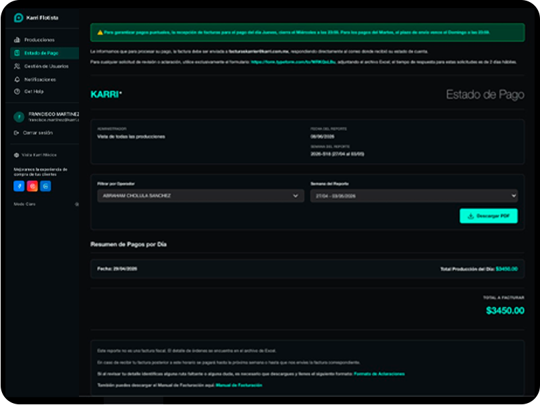540x405 pixels.
Task: Click the francisco.martinez email text
Action: click(x=54, y=121)
